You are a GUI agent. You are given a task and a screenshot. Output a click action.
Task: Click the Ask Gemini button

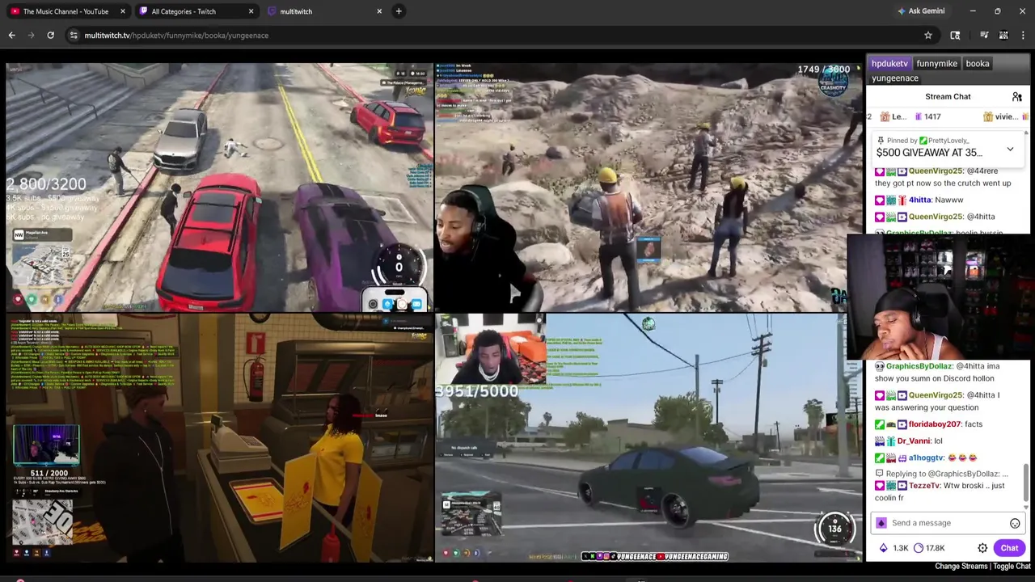(x=920, y=11)
